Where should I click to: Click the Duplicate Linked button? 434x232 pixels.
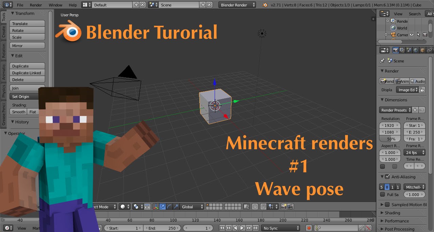(27, 73)
